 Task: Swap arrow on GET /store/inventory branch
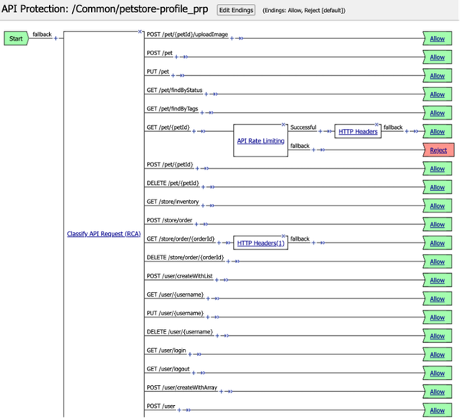click(212, 206)
